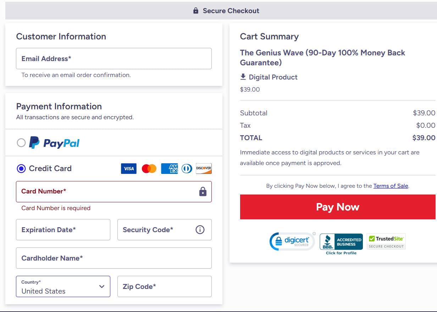Open the Country dropdown
This screenshot has width=437, height=312.
[63, 286]
